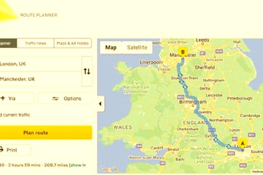
Task: Switch the map to Satellite view
Action: tap(137, 47)
